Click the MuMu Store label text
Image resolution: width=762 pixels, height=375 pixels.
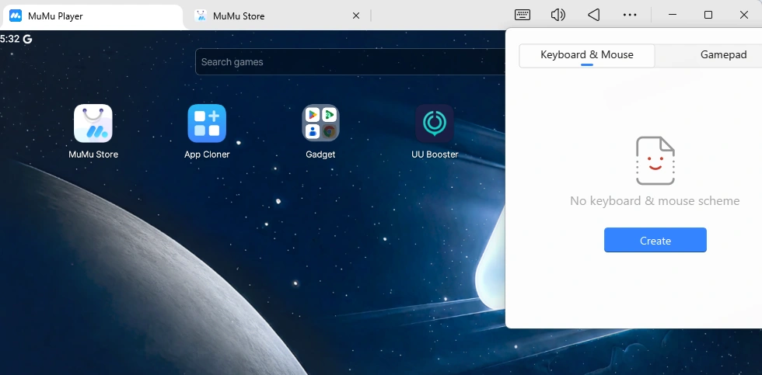tap(93, 155)
